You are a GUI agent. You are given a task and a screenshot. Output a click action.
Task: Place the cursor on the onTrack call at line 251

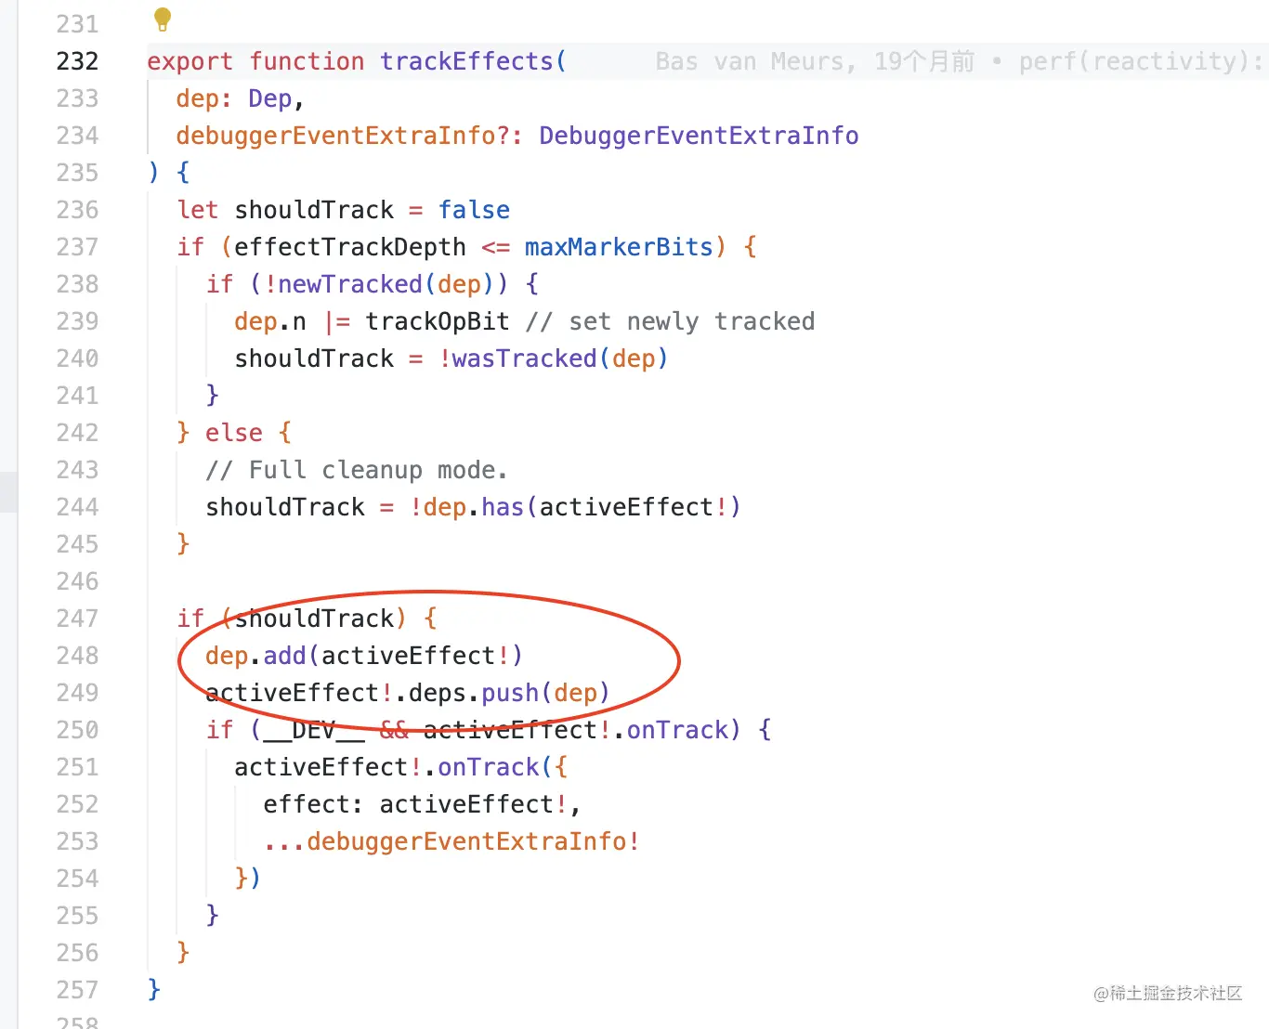tap(488, 767)
